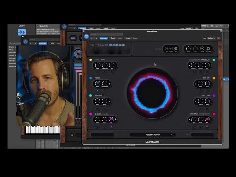Click Copy in the MacroMacro window

click(x=113, y=38)
